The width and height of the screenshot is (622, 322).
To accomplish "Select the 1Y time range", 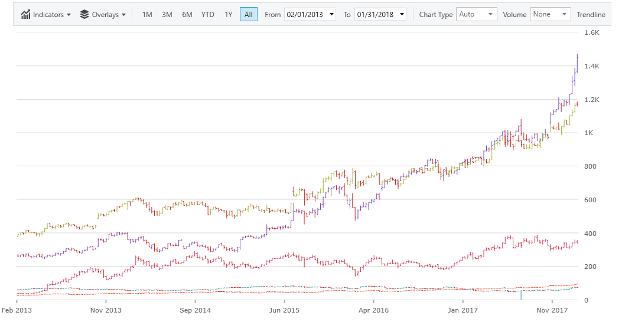I will click(229, 15).
